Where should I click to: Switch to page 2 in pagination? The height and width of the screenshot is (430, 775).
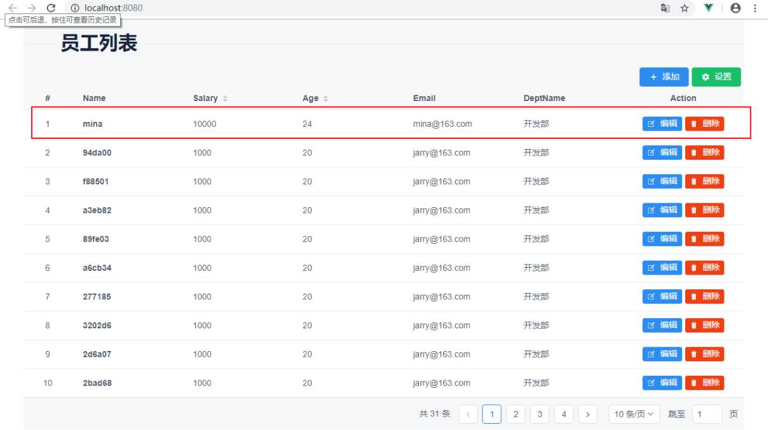click(x=516, y=414)
